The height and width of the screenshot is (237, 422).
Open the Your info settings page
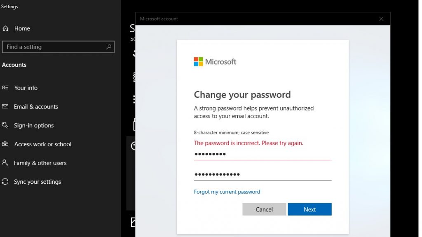click(26, 88)
